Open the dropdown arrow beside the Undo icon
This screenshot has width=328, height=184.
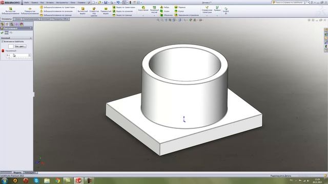pos(121,3)
